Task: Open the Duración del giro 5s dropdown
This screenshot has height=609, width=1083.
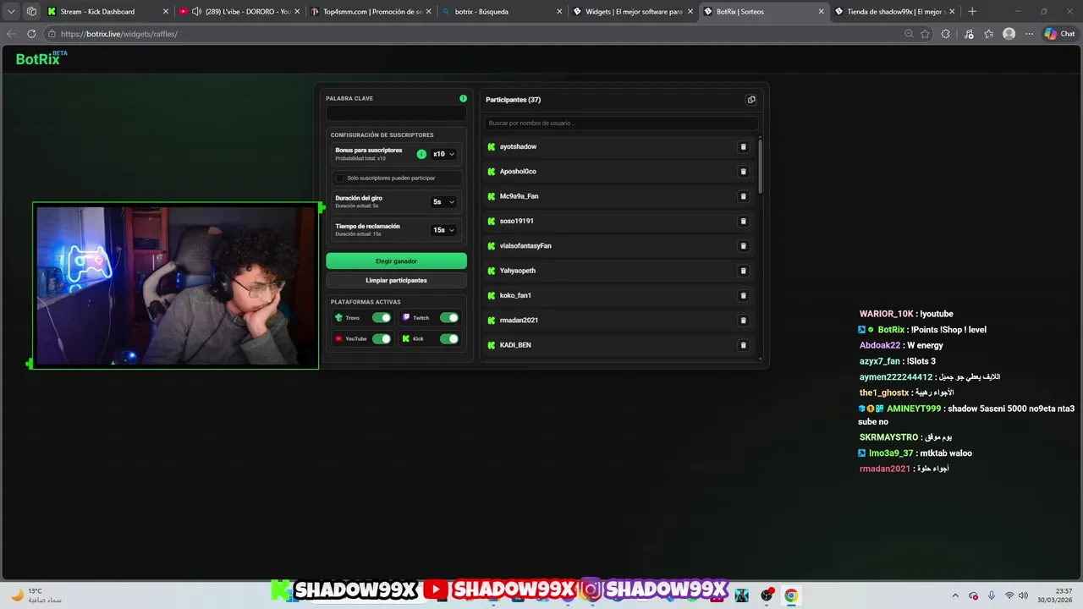Action: [443, 202]
